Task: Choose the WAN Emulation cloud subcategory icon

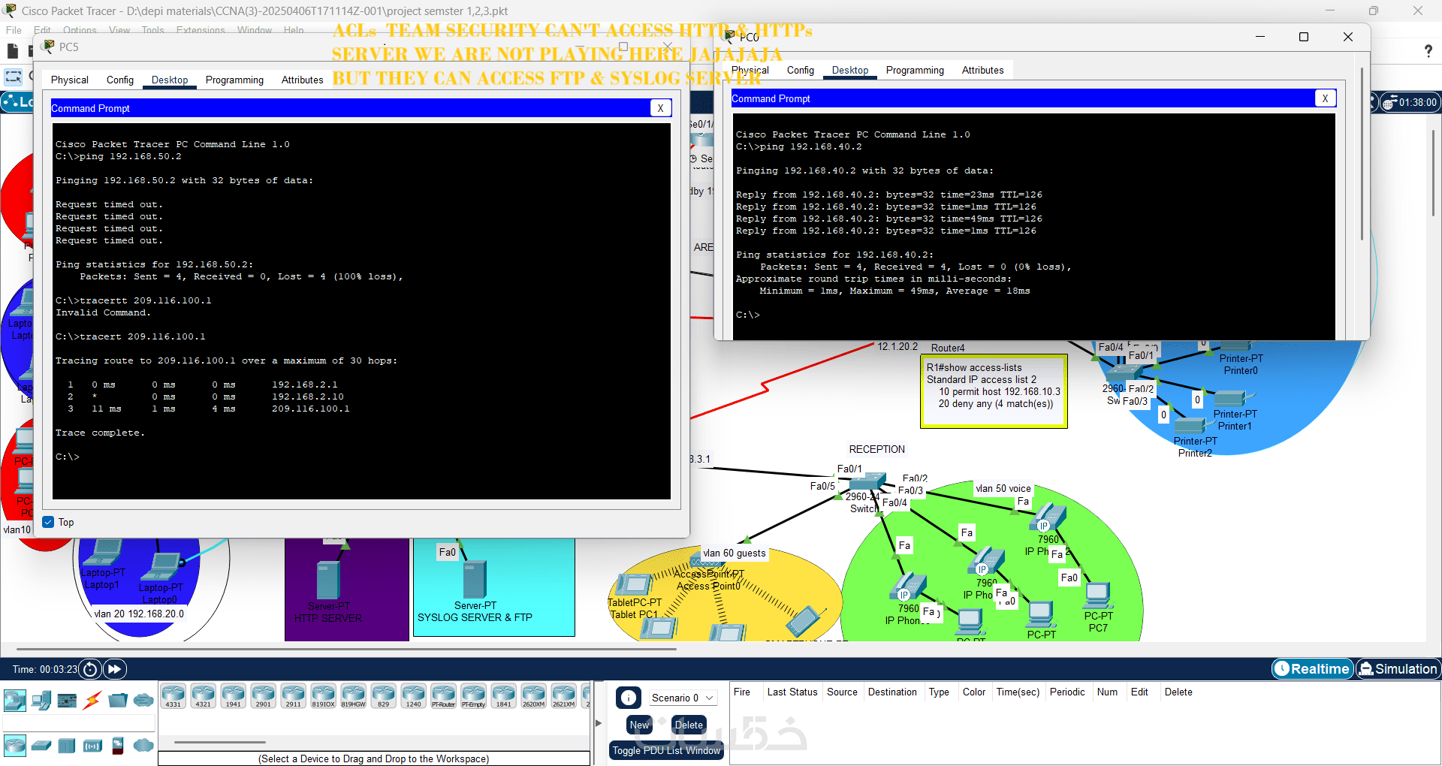Action: pos(143,745)
